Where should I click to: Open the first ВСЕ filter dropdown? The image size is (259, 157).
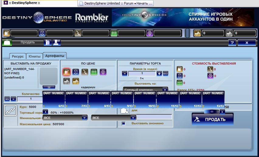pos(65,118)
